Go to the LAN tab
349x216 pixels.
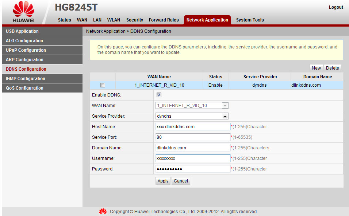point(97,20)
